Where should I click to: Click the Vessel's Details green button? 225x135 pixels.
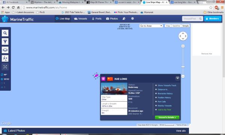tap(167, 117)
